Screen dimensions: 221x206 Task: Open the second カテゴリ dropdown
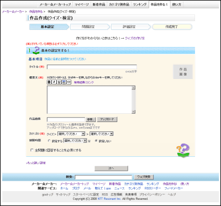pyautogui.click(x=101, y=134)
